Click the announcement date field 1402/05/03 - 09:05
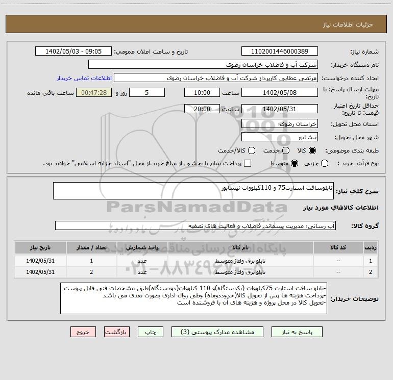393x380 pixels. point(73,51)
